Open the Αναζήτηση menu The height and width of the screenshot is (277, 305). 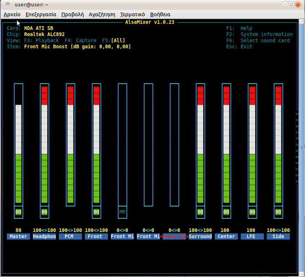click(102, 14)
